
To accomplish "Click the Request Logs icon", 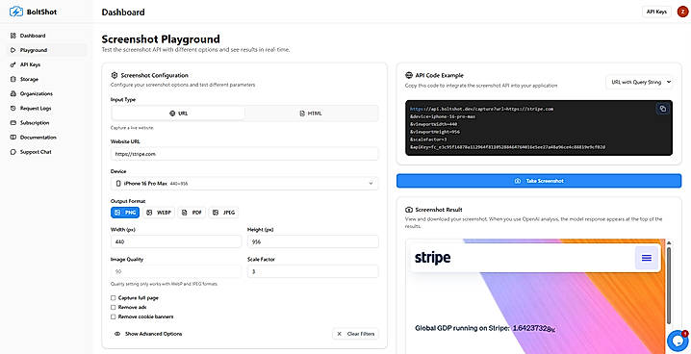I will point(13,109).
